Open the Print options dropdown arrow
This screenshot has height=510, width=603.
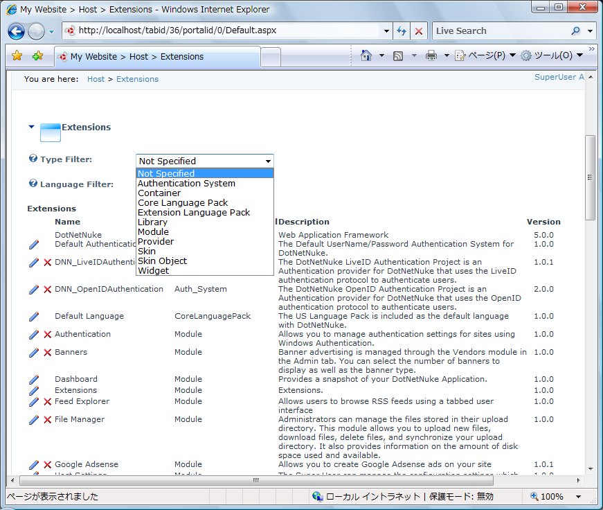click(447, 56)
